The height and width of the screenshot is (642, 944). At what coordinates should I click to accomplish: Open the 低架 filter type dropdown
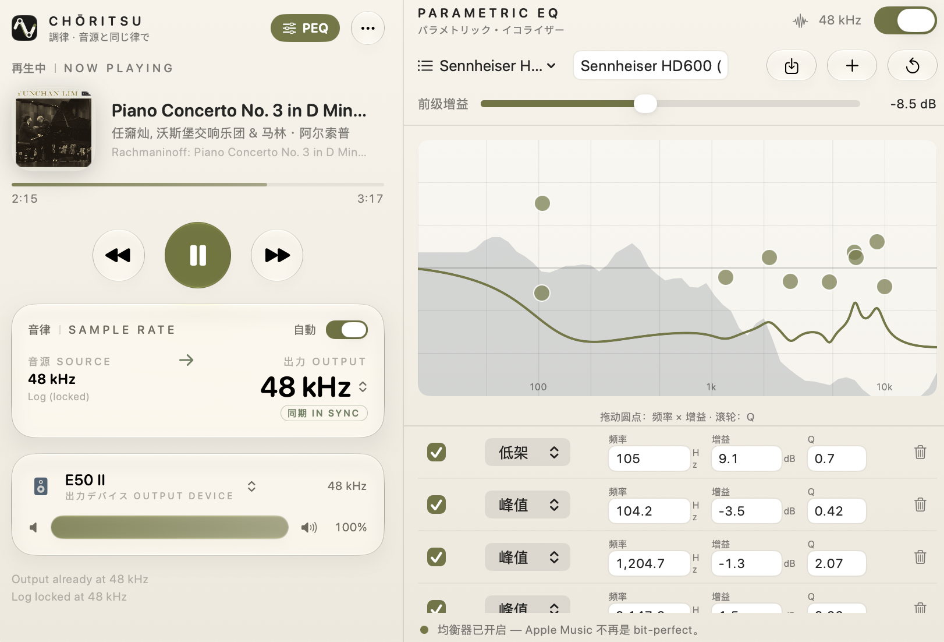[527, 452]
